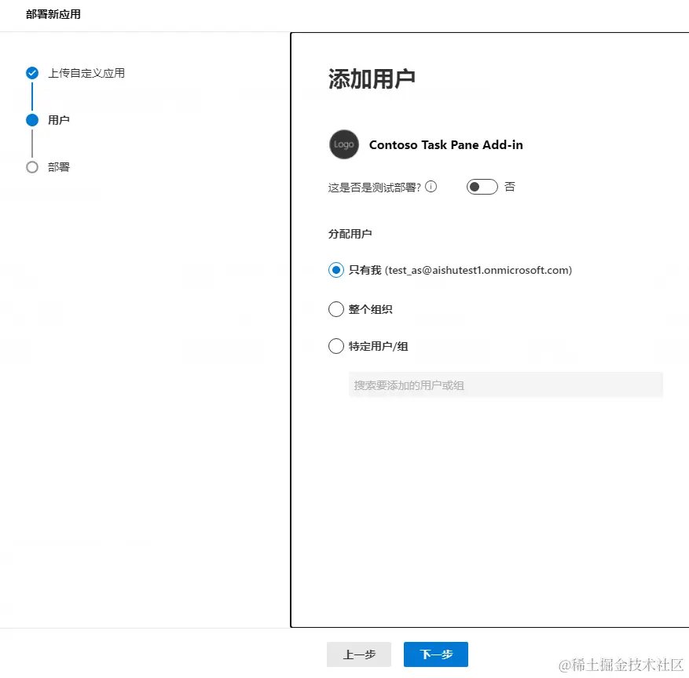Toggle the 这是否是测试部署 switch to 是
689x678 pixels.
click(482, 187)
